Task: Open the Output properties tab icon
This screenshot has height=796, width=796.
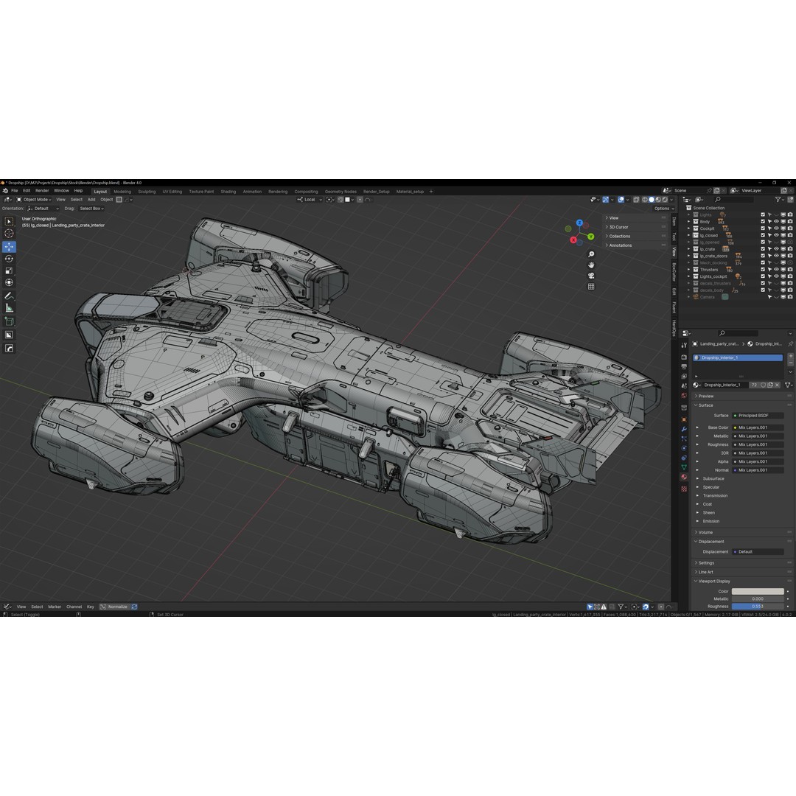Action: (684, 366)
